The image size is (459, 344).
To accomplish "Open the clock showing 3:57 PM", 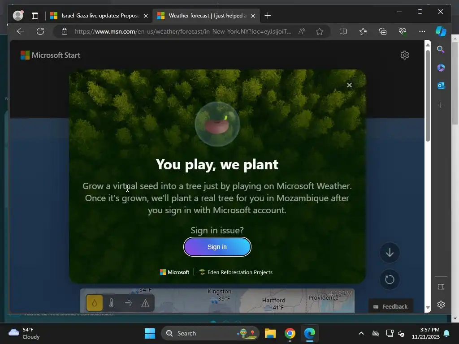I will pyautogui.click(x=426, y=333).
